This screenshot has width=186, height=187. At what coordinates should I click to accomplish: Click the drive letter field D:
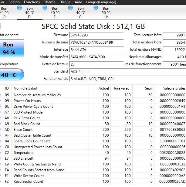tap(96, 64)
